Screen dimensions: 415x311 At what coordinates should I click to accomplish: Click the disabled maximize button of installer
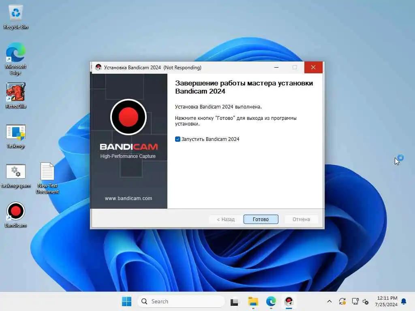[x=295, y=68]
